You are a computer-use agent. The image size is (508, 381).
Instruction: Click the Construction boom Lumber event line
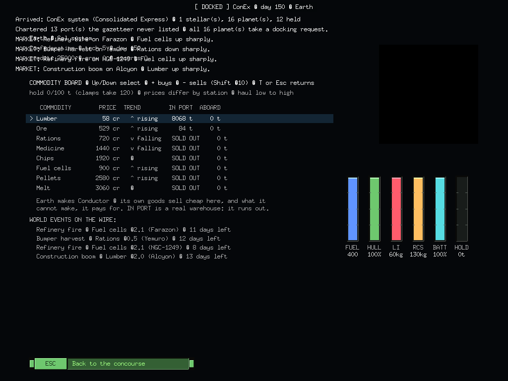pos(132,256)
